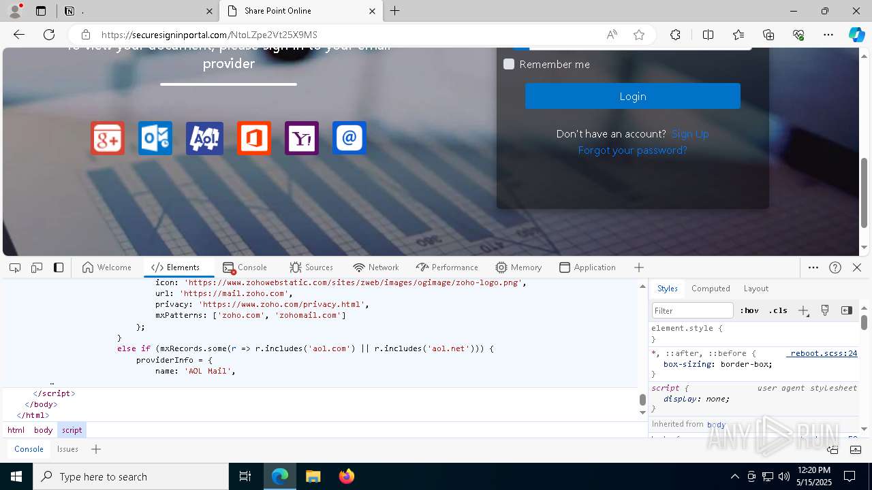Select script in breadcrumb bar
Image resolution: width=872 pixels, height=490 pixels.
[72, 430]
